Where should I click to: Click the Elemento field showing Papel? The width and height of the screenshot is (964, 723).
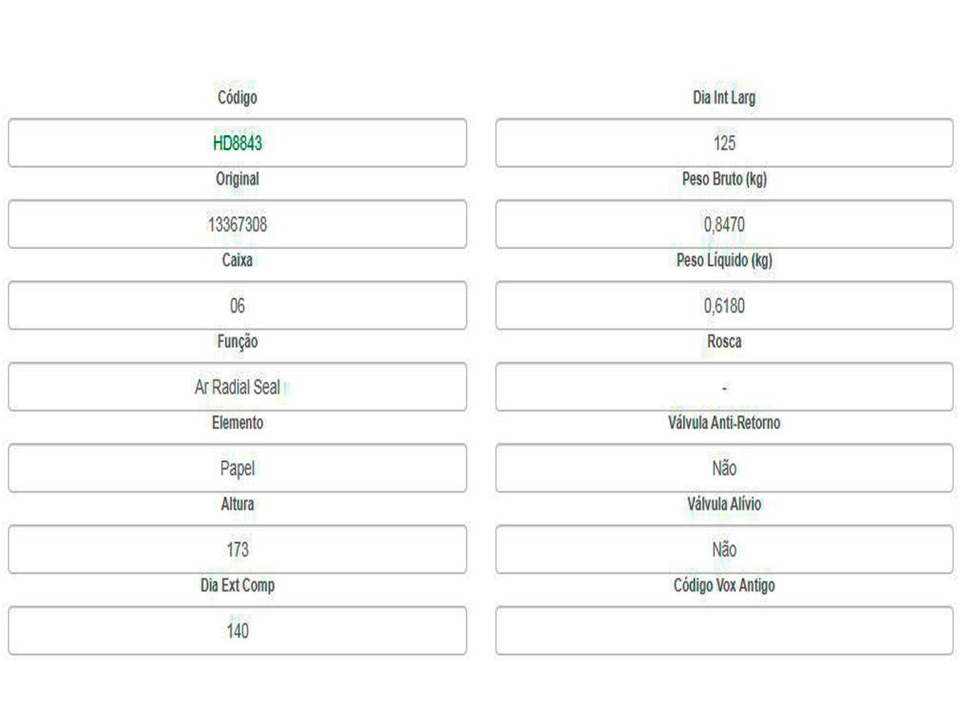tap(237, 468)
